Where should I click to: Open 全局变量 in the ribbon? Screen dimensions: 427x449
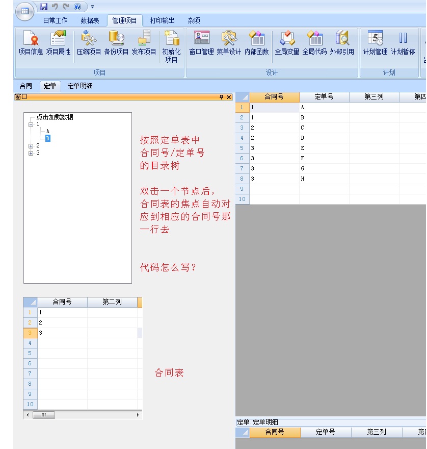287,43
